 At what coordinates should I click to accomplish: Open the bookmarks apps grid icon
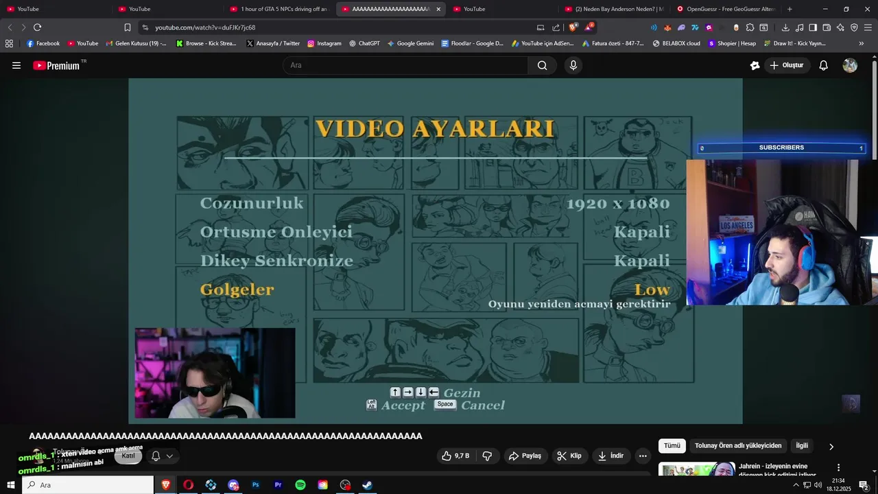tap(9, 43)
